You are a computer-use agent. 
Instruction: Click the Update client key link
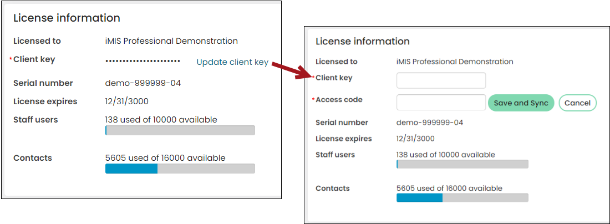coord(232,62)
